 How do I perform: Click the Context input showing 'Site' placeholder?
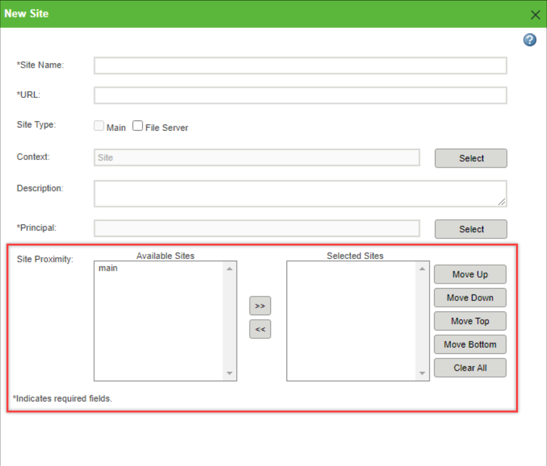(x=256, y=157)
